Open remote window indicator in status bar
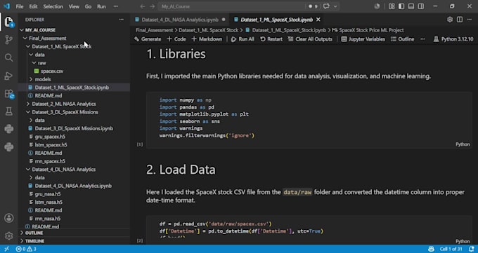This screenshot has height=253, width=478. pyautogui.click(x=7, y=249)
